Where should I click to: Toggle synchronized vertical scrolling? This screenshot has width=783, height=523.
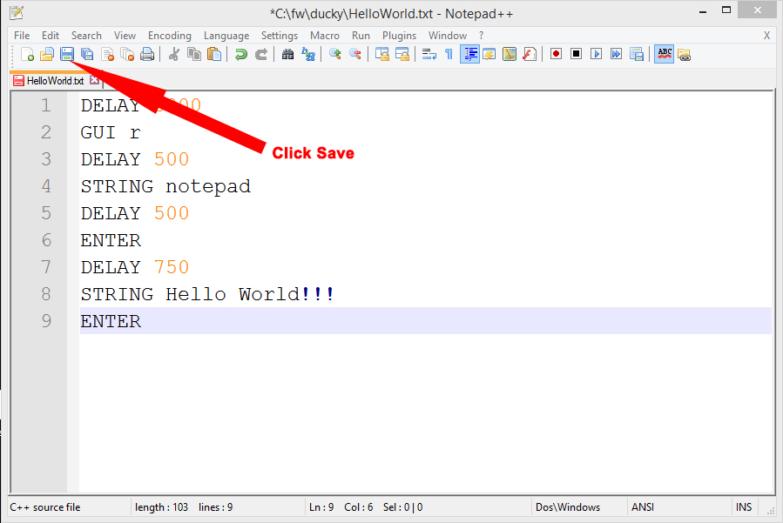click(382, 54)
